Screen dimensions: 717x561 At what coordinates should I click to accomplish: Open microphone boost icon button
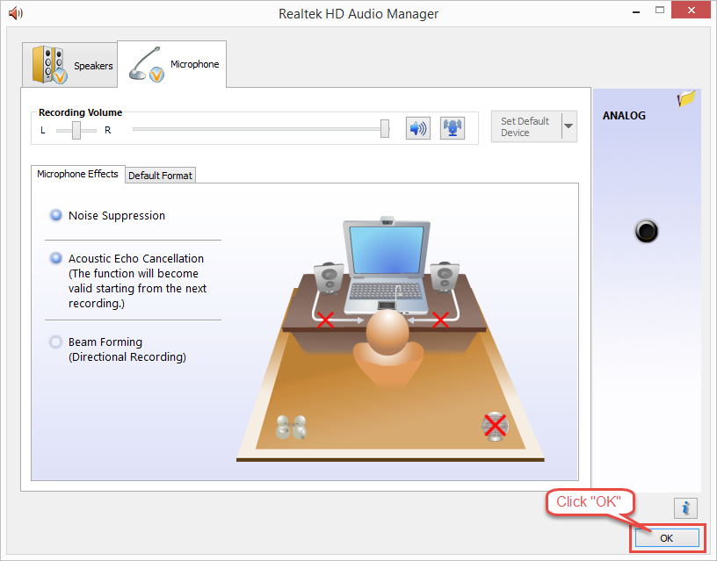(x=453, y=128)
